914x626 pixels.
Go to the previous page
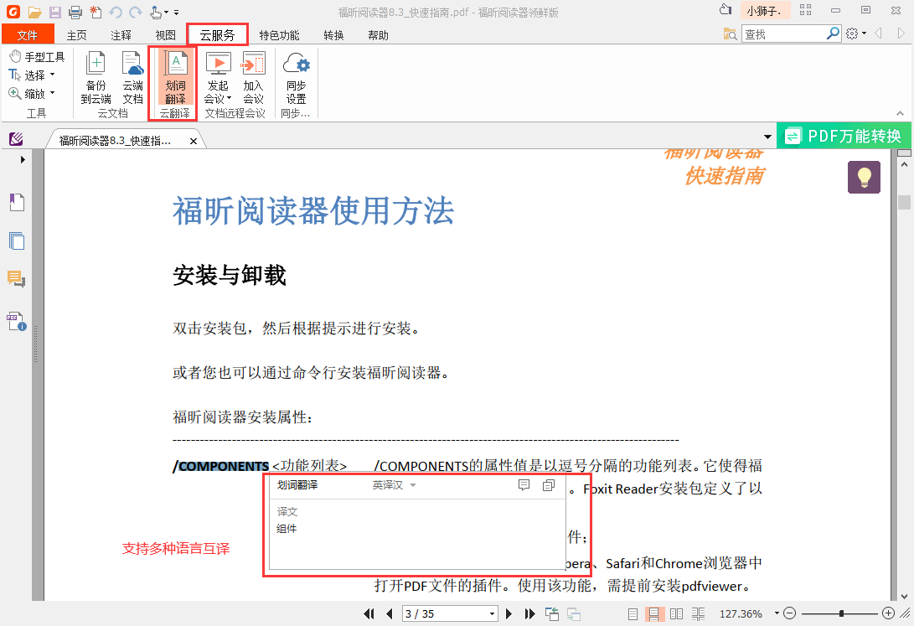(390, 613)
